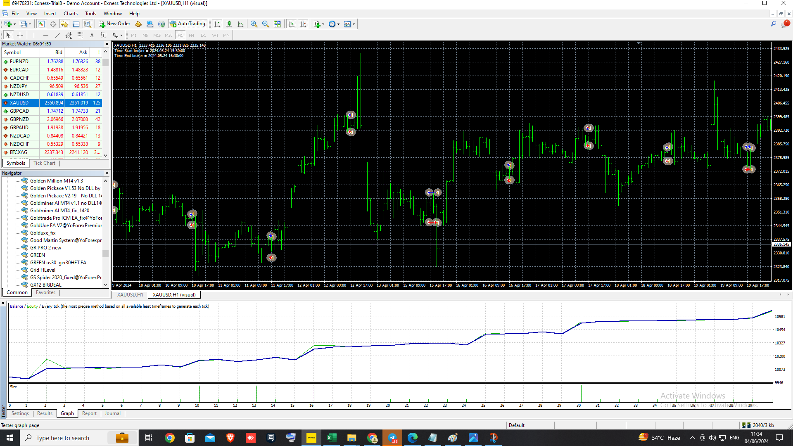Image resolution: width=793 pixels, height=446 pixels.
Task: Select the Text label tool
Action: pyautogui.click(x=104, y=35)
